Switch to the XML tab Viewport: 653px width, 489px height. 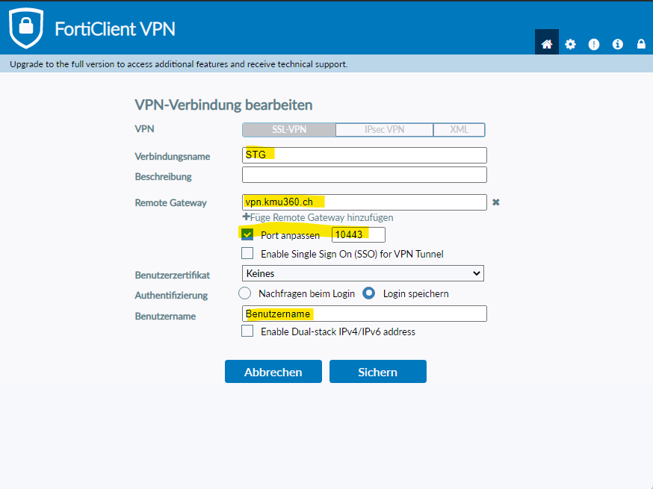pyautogui.click(x=459, y=130)
